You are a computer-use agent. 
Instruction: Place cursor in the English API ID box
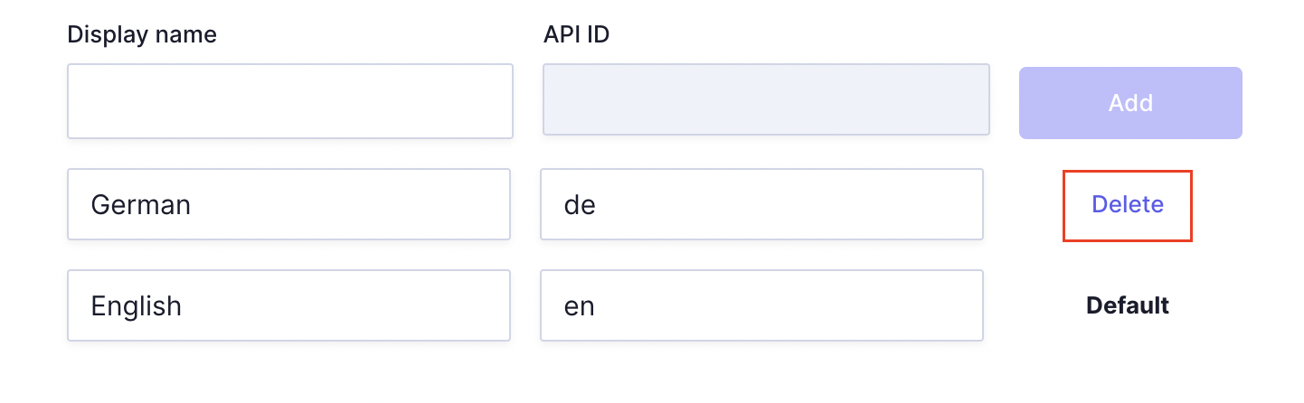click(761, 305)
